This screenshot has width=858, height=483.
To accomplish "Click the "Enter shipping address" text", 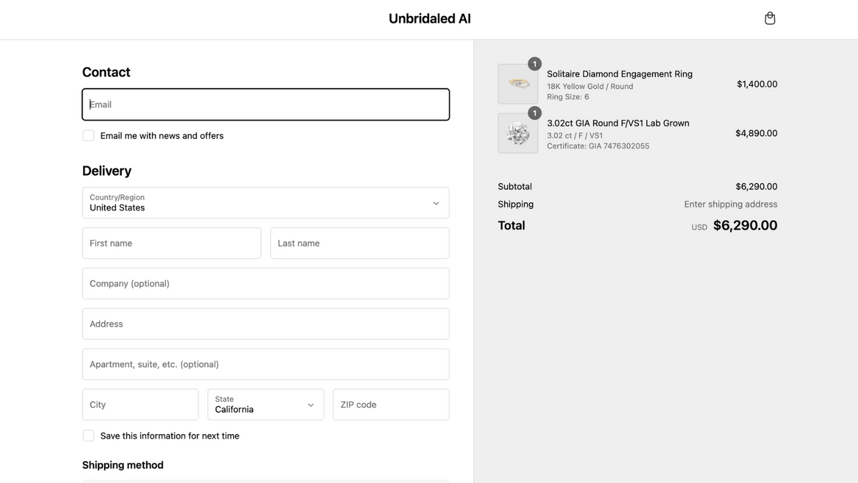I will point(731,204).
